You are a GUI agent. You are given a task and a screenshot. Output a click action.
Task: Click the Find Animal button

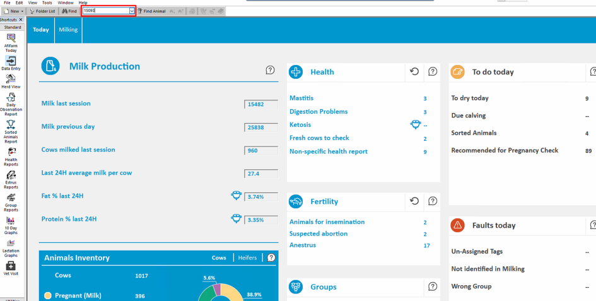pyautogui.click(x=151, y=11)
